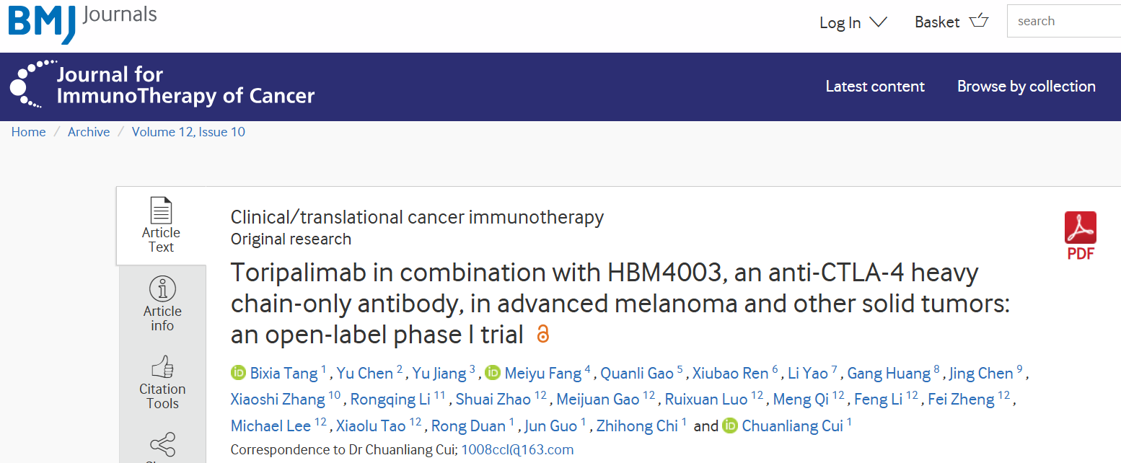Open Archive breadcrumb link
The width and height of the screenshot is (1121, 463).
point(89,132)
